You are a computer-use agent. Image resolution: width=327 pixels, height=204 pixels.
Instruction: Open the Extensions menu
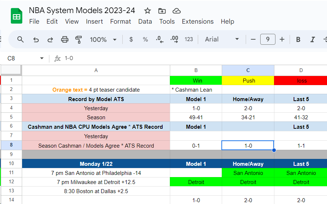197,21
